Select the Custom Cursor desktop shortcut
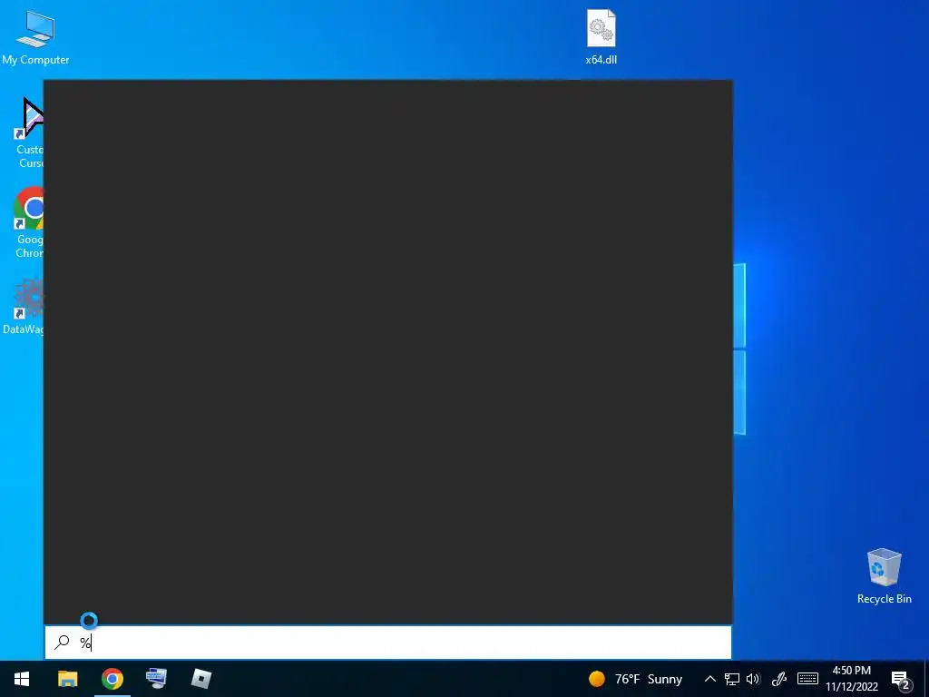This screenshot has width=929, height=697. [x=28, y=133]
